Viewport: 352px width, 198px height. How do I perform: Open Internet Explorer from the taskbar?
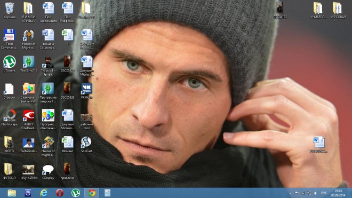pos(44,193)
